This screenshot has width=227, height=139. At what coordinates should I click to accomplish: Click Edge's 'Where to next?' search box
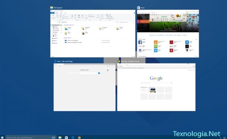(84, 73)
